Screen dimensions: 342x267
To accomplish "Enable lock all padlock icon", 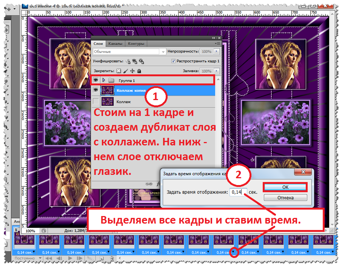I will pos(139,71).
